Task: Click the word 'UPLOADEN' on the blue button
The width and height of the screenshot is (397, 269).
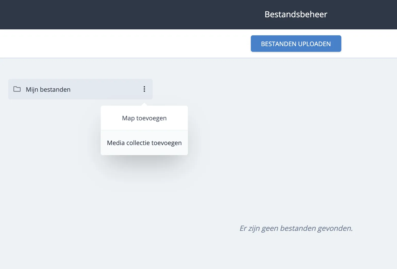Action: coord(314,44)
